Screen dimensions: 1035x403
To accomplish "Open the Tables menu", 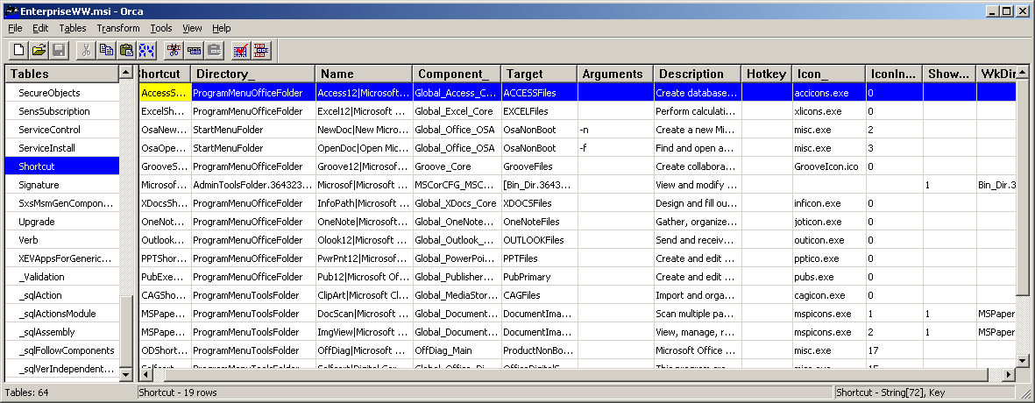I will [73, 28].
